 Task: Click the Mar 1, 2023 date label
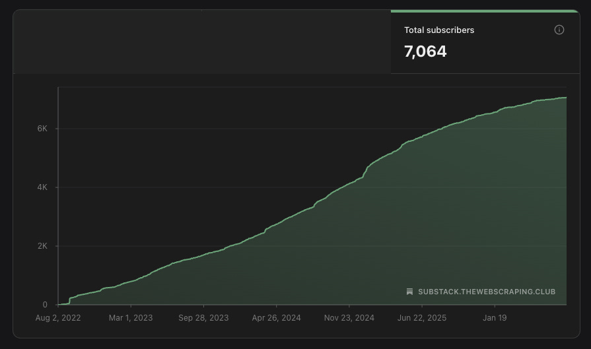click(131, 318)
